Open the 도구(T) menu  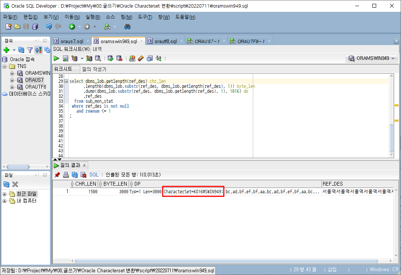coord(145,17)
